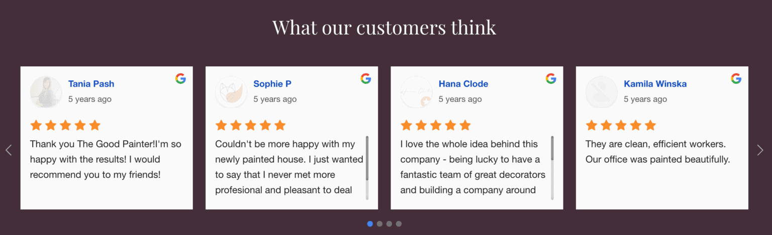Open Kamila Winska profile avatar

coord(602,92)
